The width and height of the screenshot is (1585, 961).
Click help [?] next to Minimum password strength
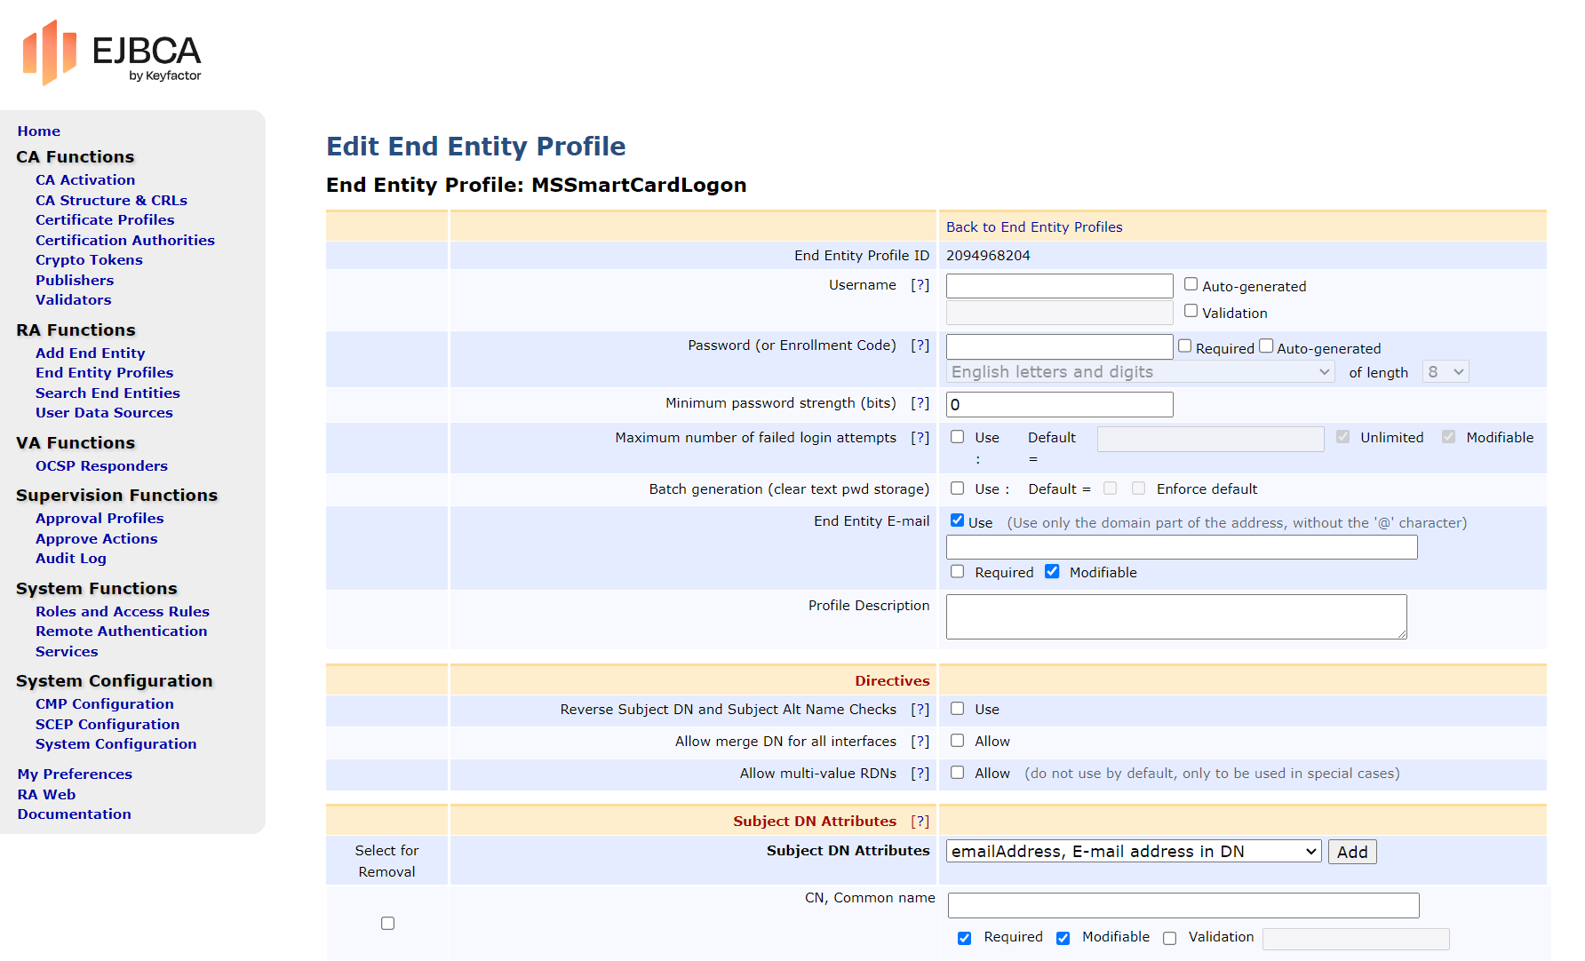click(x=920, y=403)
